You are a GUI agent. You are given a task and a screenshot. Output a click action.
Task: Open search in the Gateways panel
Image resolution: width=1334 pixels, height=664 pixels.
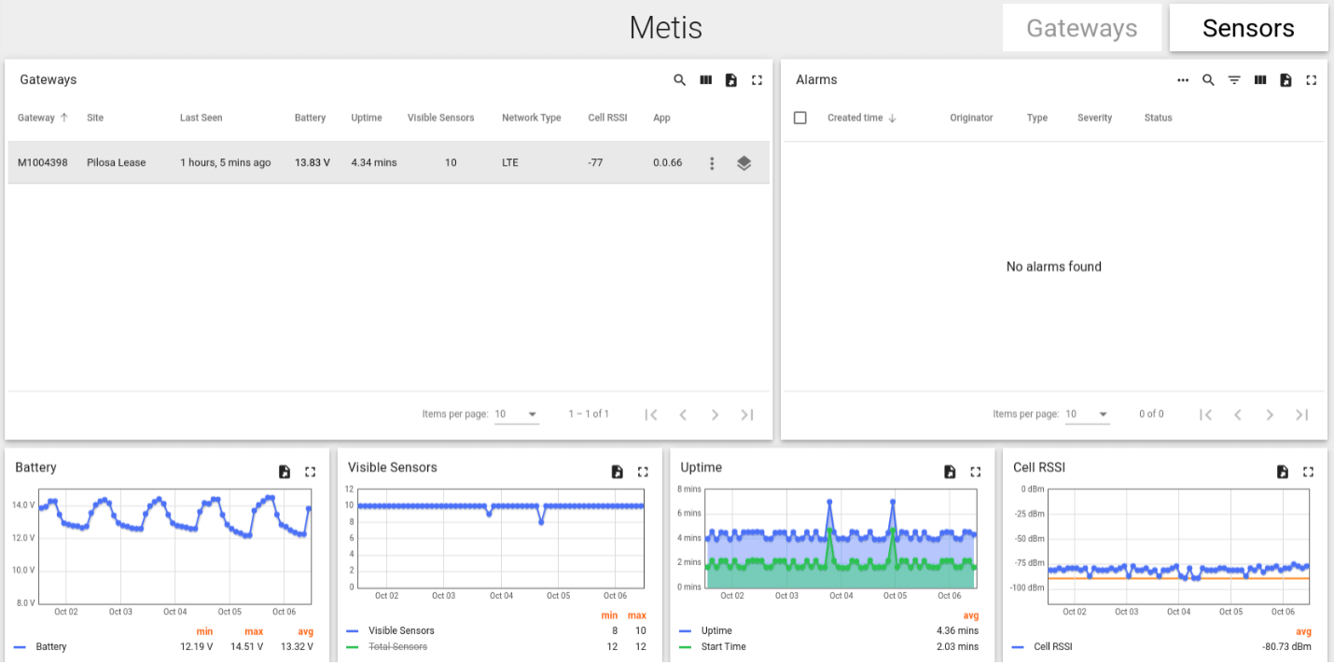pyautogui.click(x=680, y=80)
